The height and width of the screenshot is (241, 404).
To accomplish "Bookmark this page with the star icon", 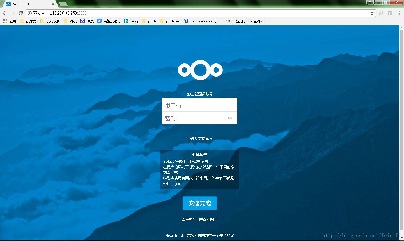I will [x=372, y=13].
